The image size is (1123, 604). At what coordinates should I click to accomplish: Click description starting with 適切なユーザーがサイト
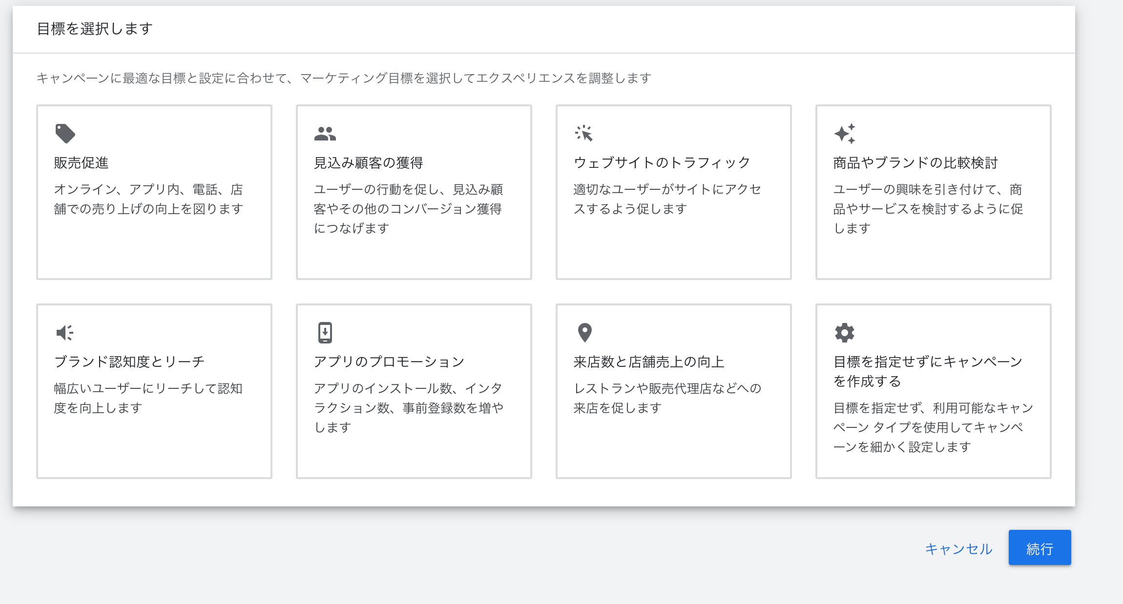667,199
